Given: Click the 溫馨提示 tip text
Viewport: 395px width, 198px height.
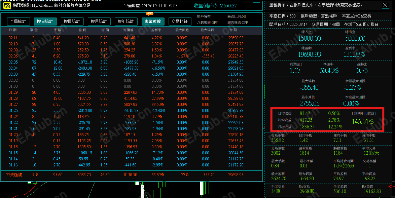Looking at the screenshot, I should point(316,5).
